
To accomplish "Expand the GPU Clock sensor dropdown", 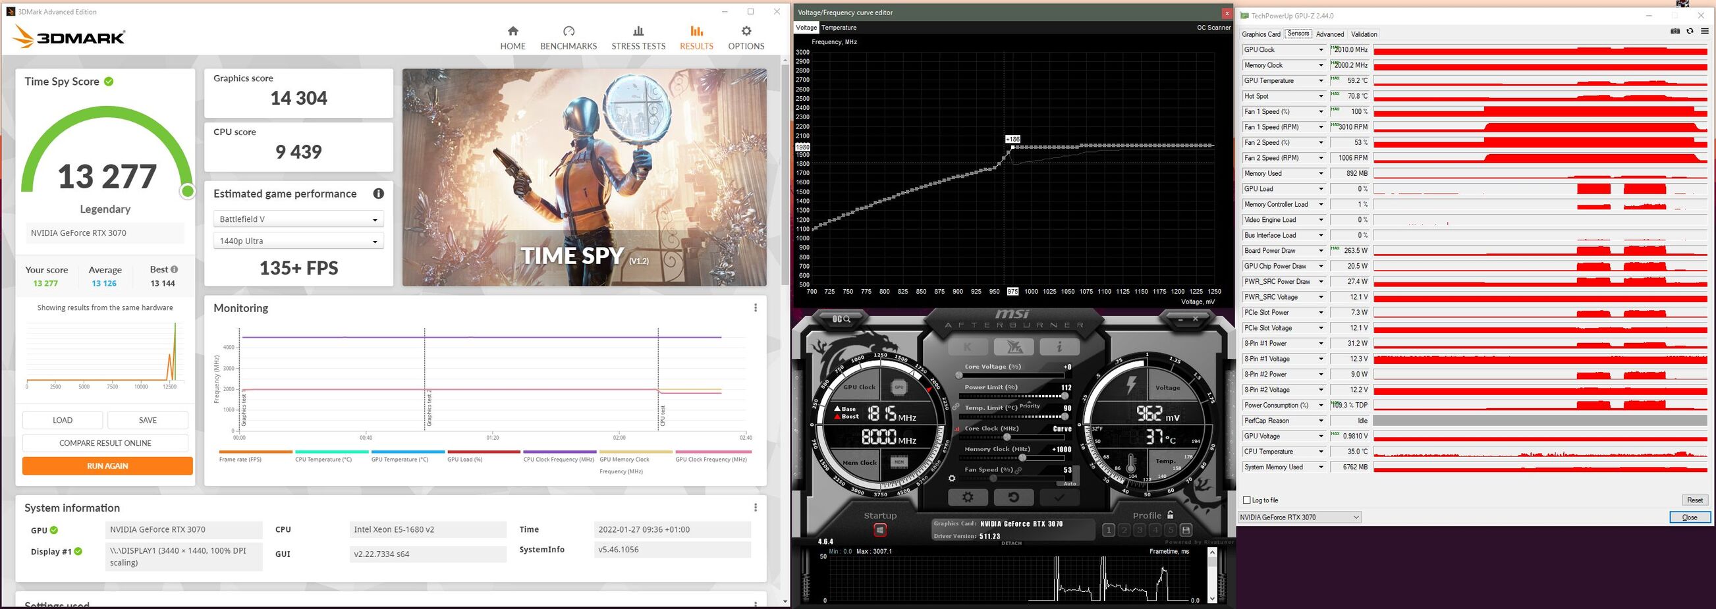I will click(1320, 50).
